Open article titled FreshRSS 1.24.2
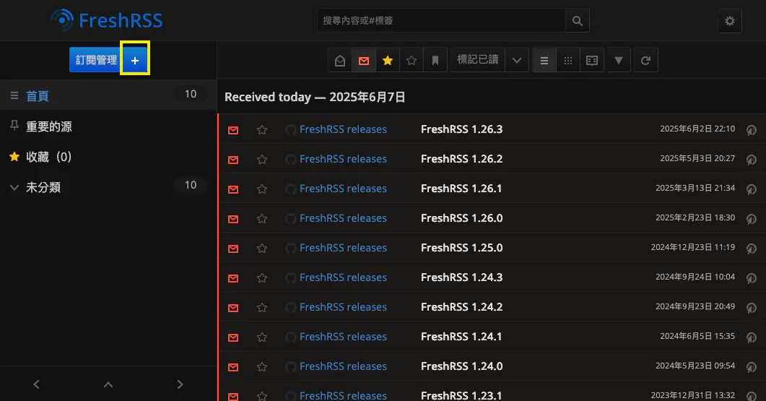766x401 pixels. pos(461,306)
